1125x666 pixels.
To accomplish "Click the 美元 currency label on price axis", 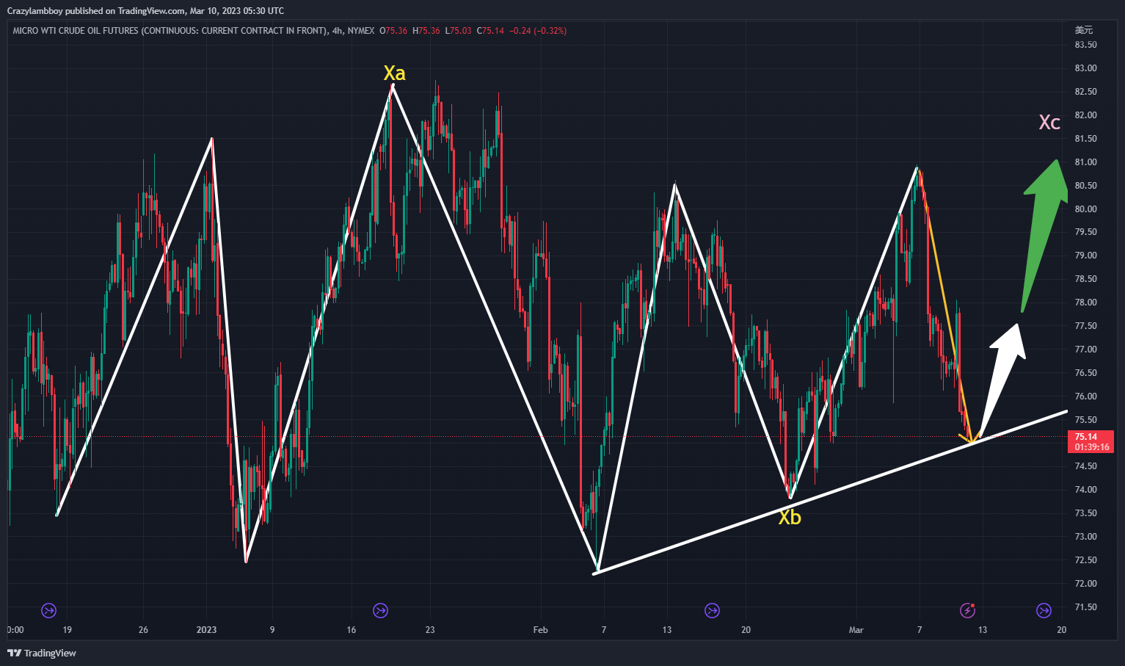I will coord(1084,30).
